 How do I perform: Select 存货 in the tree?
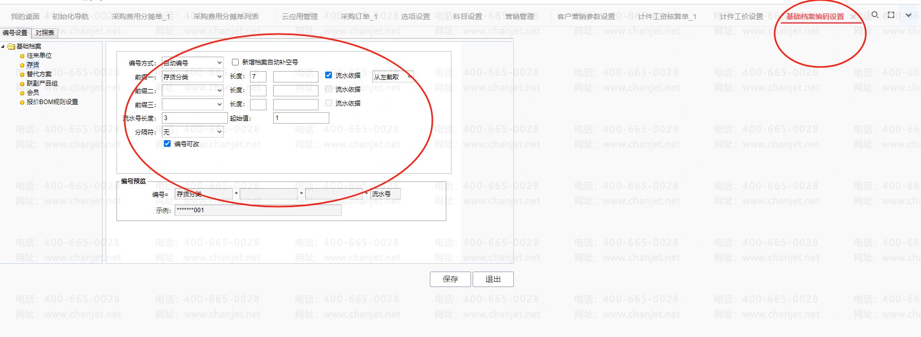tap(33, 65)
